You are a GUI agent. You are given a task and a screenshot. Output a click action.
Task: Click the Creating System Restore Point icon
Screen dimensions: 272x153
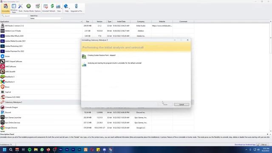[84, 57]
